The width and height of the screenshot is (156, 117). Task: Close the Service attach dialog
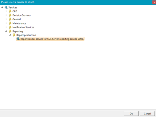tap(154, 2)
